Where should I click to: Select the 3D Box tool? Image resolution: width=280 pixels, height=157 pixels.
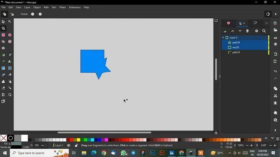click(10, 41)
